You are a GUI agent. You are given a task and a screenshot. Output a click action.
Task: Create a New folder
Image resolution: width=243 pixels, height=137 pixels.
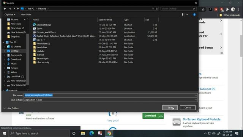click(x=26, y=14)
